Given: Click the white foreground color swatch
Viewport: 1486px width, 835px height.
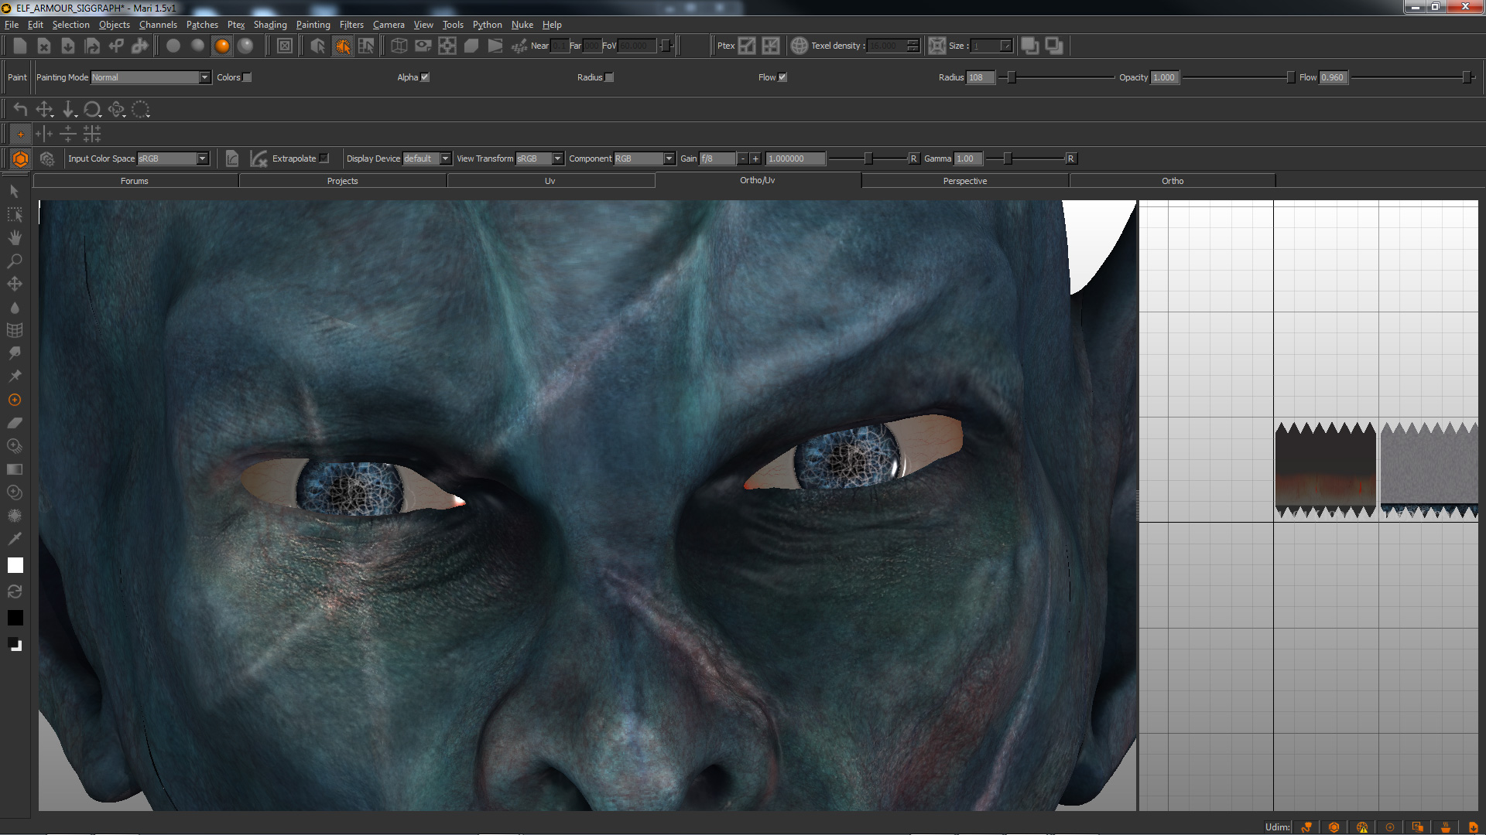Looking at the screenshot, I should [x=15, y=565].
